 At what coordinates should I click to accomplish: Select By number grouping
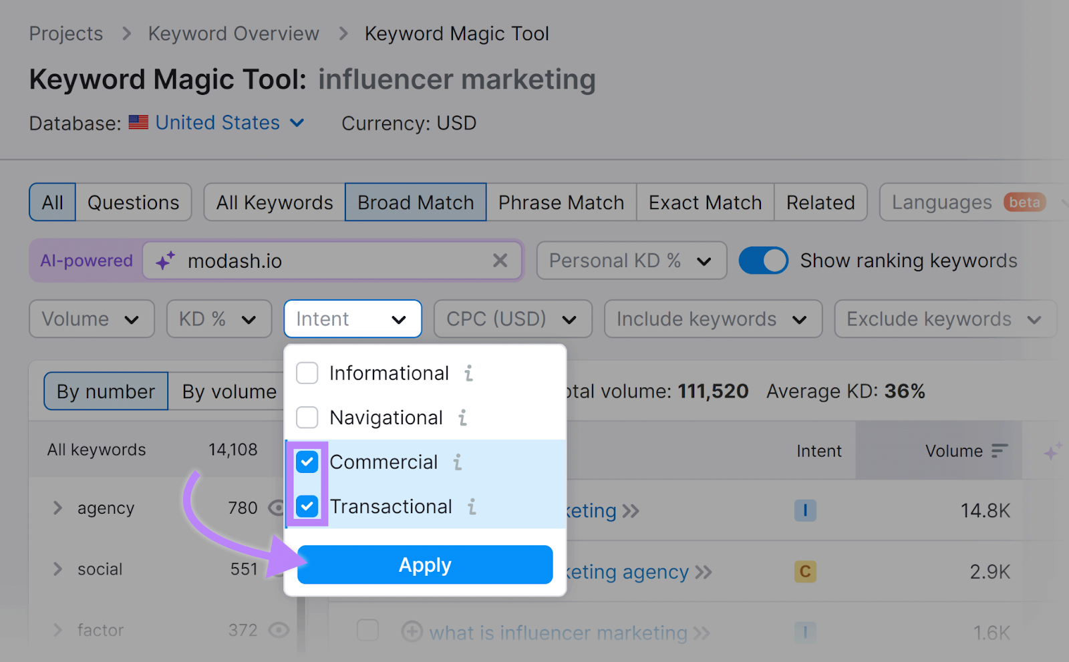tap(106, 391)
